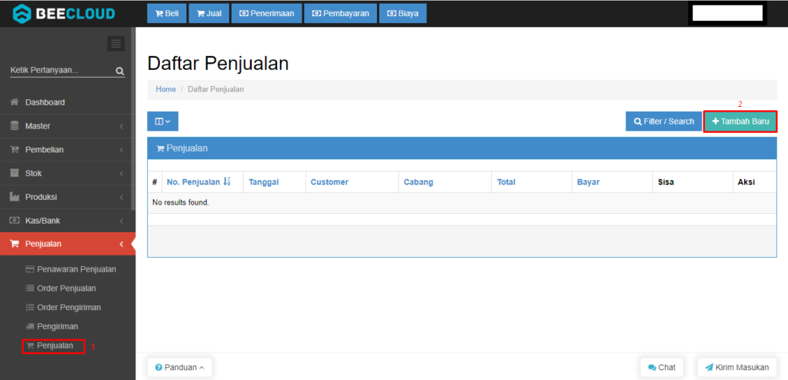The height and width of the screenshot is (380, 788).
Task: Open Pengiriman submenu item
Action: (x=52, y=326)
